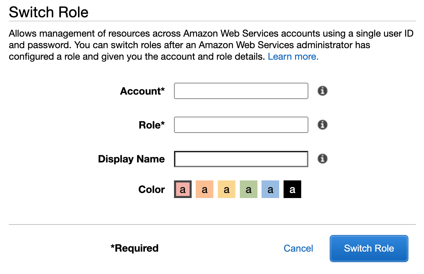The image size is (424, 274).
Task: Click the Display Name label text
Action: click(x=131, y=159)
